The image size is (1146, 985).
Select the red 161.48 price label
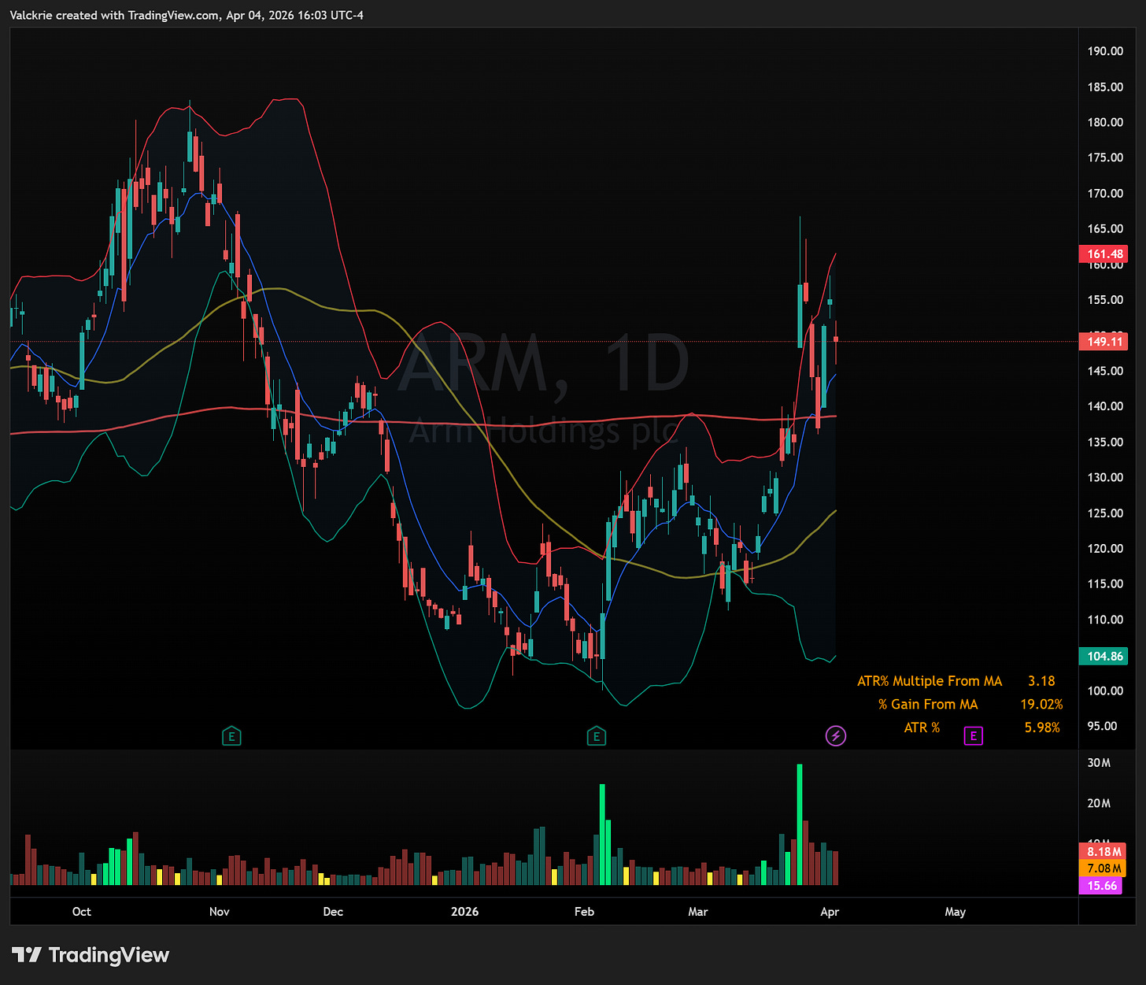click(1105, 254)
